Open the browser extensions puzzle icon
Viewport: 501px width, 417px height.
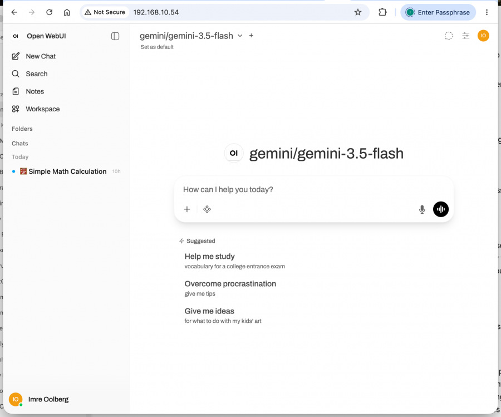tap(382, 12)
